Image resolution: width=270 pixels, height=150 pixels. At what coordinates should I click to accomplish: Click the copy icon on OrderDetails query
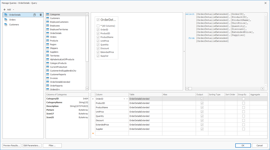pos(34,15)
